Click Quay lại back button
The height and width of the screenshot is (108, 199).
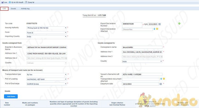[x=30, y=2]
